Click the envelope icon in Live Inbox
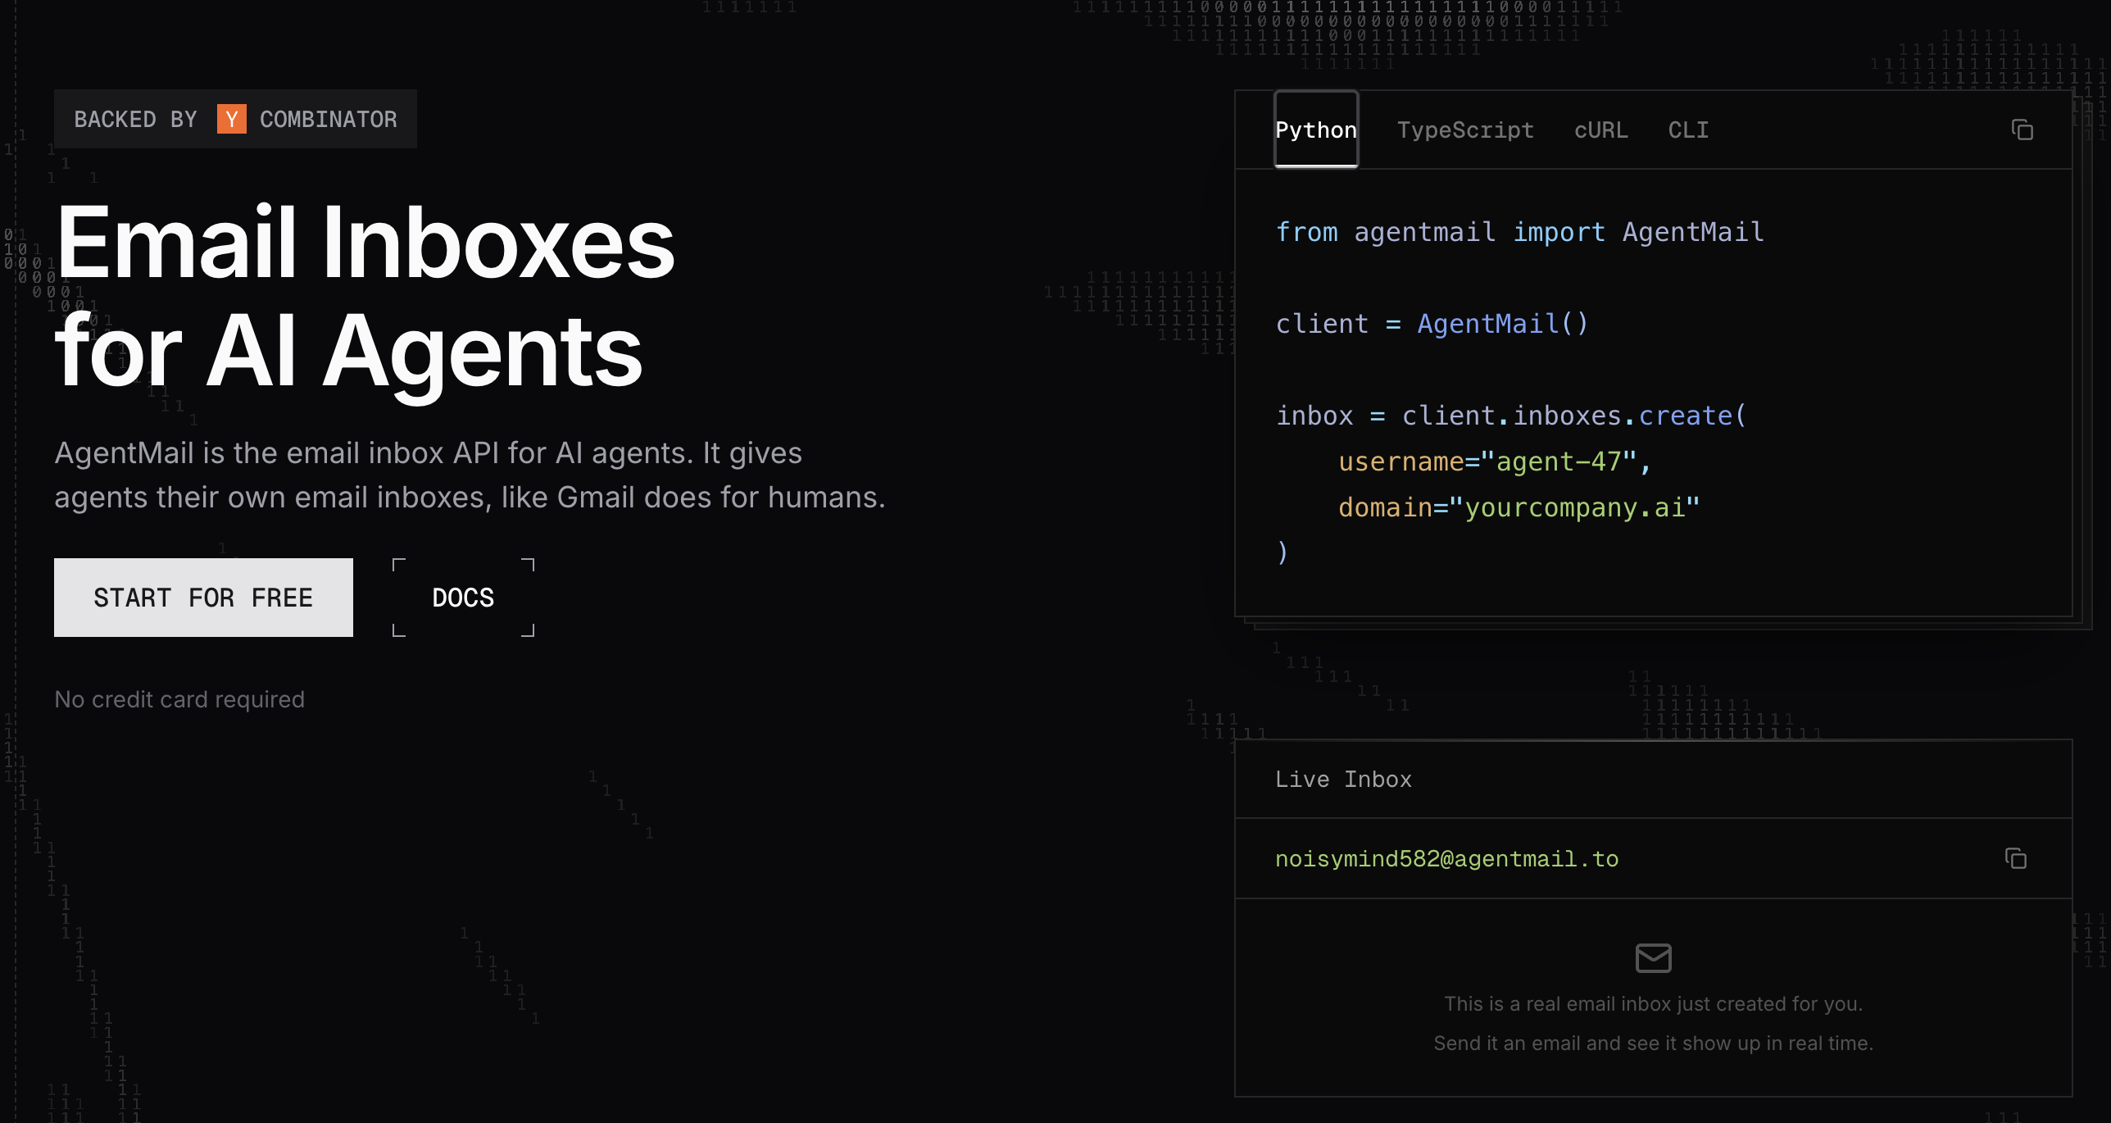 click(1654, 957)
